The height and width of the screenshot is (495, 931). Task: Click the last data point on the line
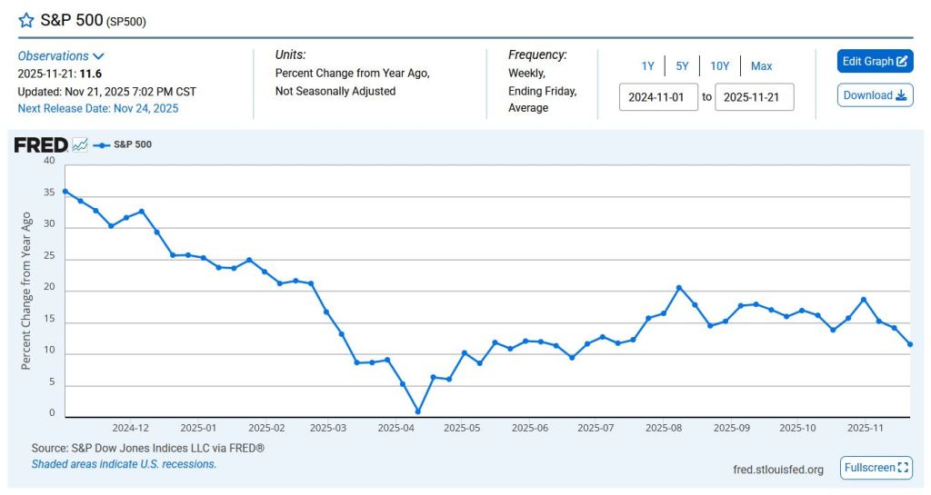point(909,344)
